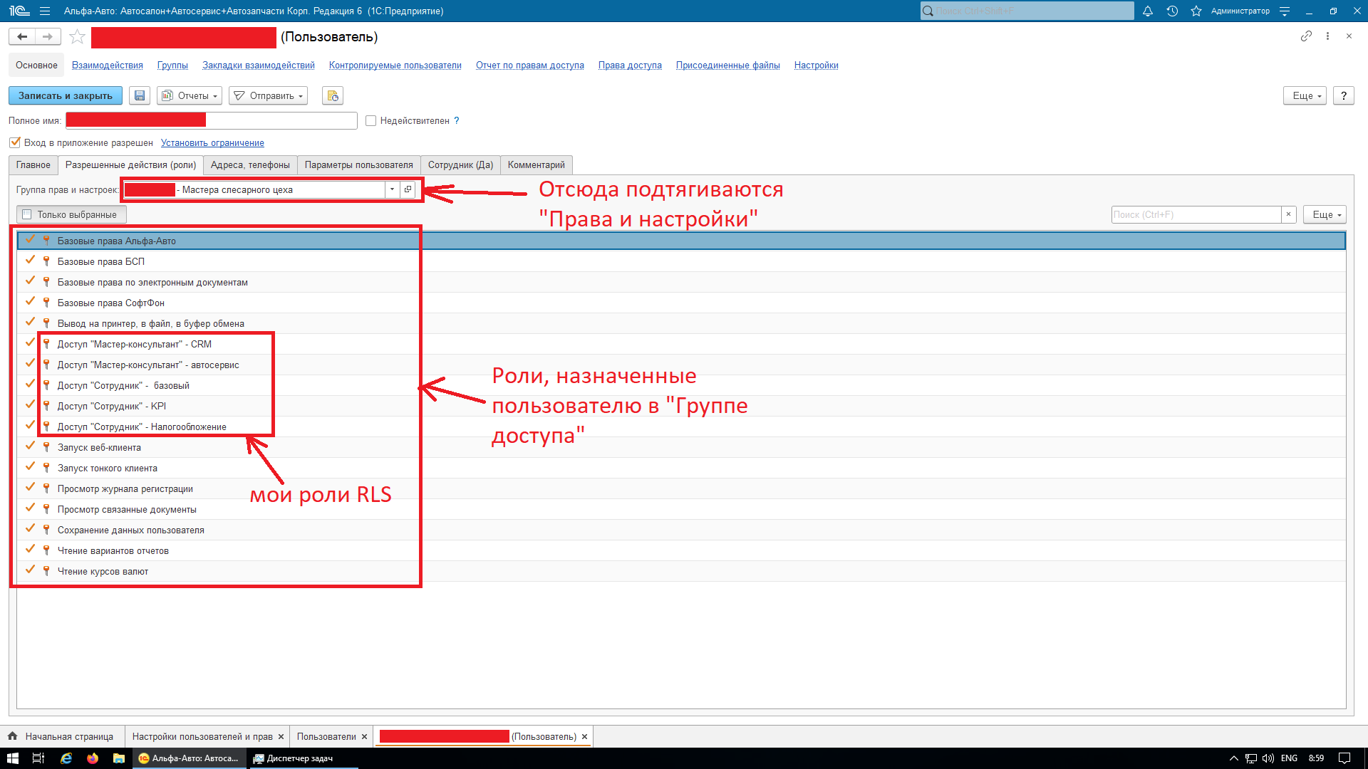Open Группа прав и настроек dropdown arrow

pos(392,189)
